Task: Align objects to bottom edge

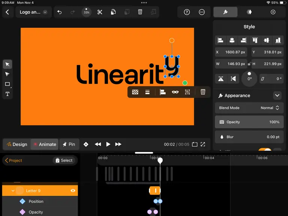Action: (x=278, y=40)
